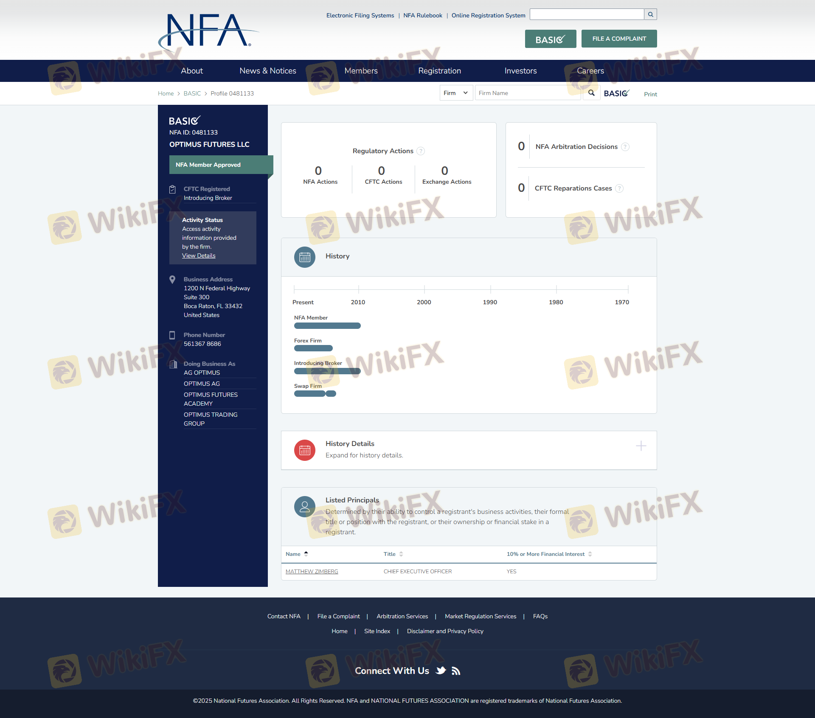The image size is (815, 718).
Task: Click the Firm Name search magnifier button
Action: click(591, 93)
